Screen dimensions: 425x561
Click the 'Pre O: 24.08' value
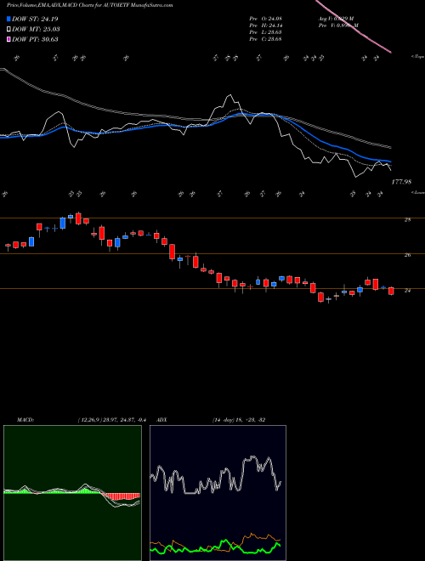click(x=265, y=19)
